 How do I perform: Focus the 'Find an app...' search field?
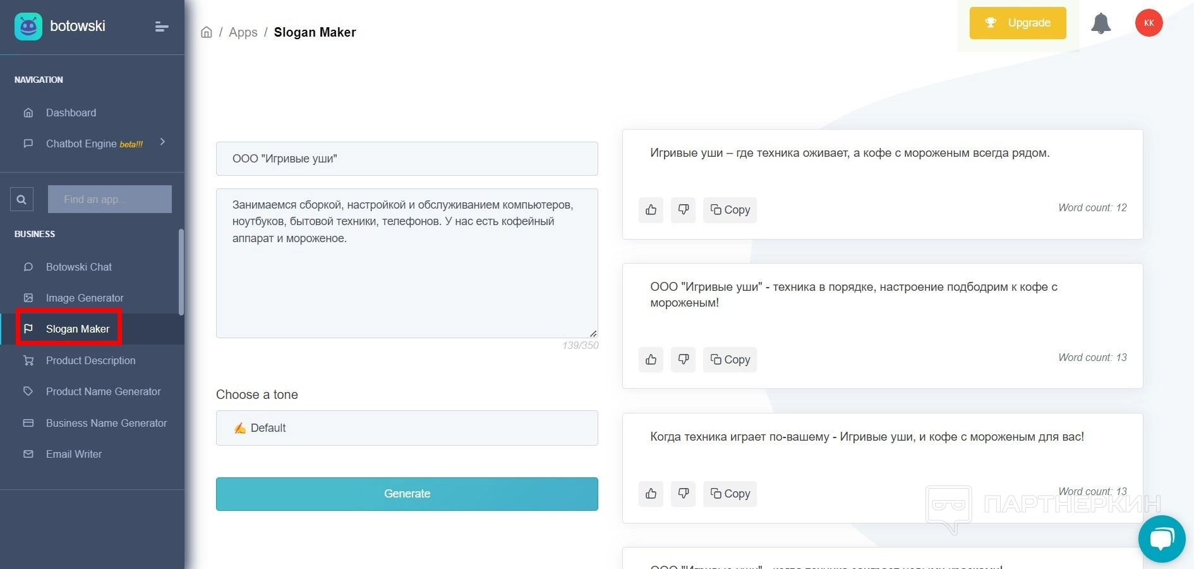110,199
